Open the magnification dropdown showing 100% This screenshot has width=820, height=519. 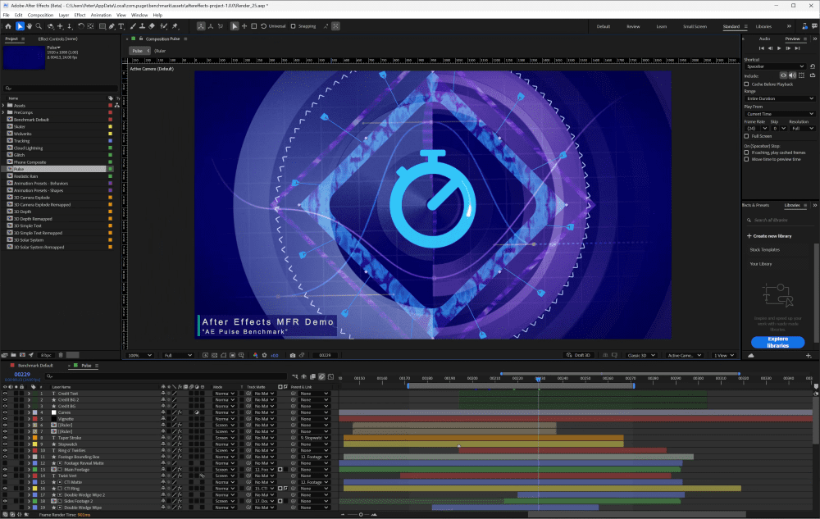pos(139,355)
